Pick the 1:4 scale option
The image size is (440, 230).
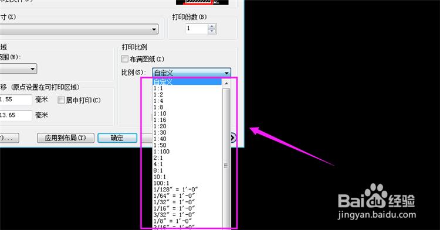click(187, 101)
